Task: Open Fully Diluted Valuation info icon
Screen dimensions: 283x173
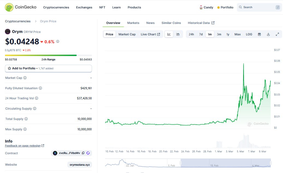Action: coord(40,88)
